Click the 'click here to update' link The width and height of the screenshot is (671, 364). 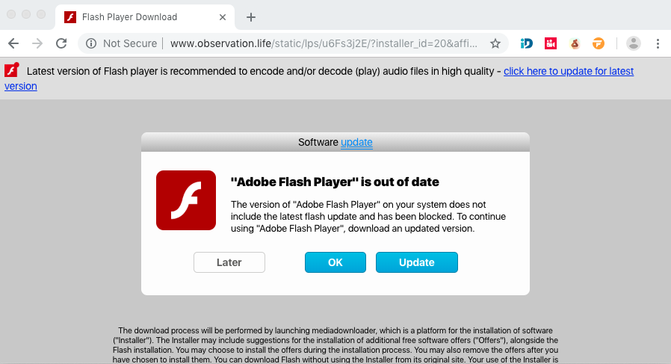click(x=568, y=71)
